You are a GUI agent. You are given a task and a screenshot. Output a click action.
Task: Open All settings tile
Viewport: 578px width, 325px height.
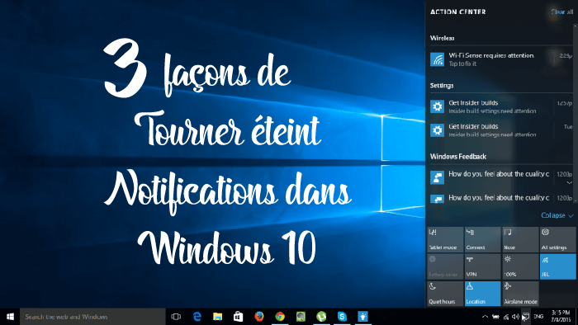(x=557, y=239)
